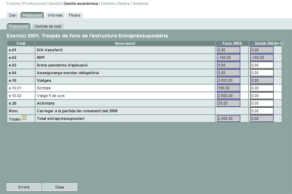Image resolution: width=292 pixels, height=194 pixels.
Task: Click Inicial field for IVA transferit
Action: (x=262, y=50)
